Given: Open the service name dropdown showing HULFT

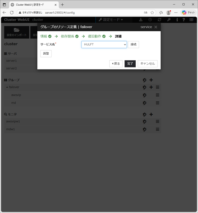Looking at the screenshot, I should (x=104, y=44).
